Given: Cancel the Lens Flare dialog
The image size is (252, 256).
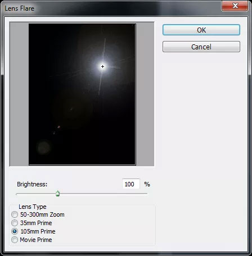Looking at the screenshot, I should pos(201,47).
